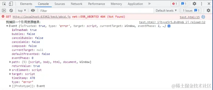Click the blue info badge after Event summary

pyautogui.click(x=169, y=26)
